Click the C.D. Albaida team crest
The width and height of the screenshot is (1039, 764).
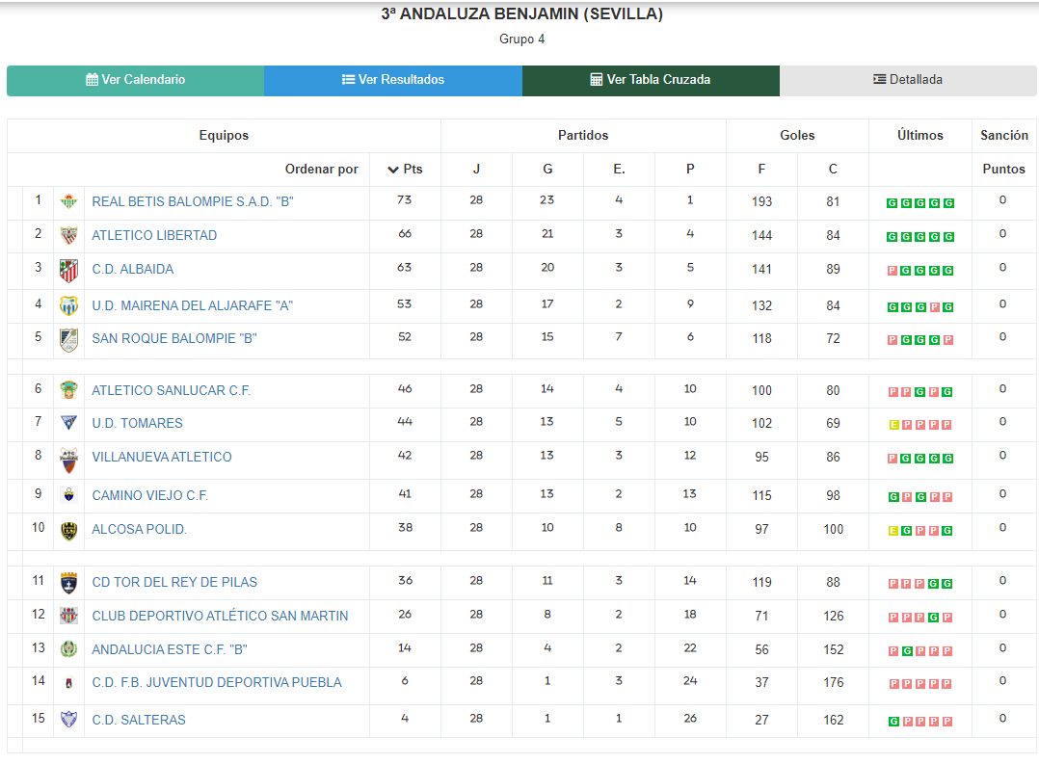coord(69,271)
